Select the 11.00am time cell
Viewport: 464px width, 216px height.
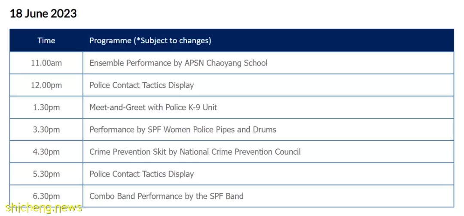46,63
